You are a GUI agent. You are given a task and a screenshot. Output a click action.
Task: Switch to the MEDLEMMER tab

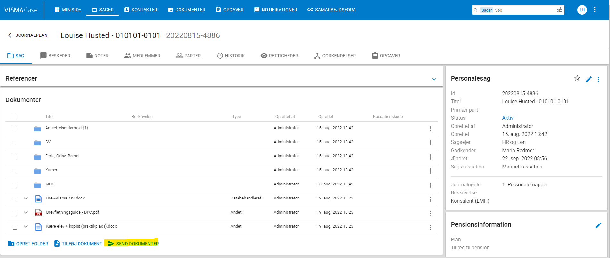click(x=142, y=56)
